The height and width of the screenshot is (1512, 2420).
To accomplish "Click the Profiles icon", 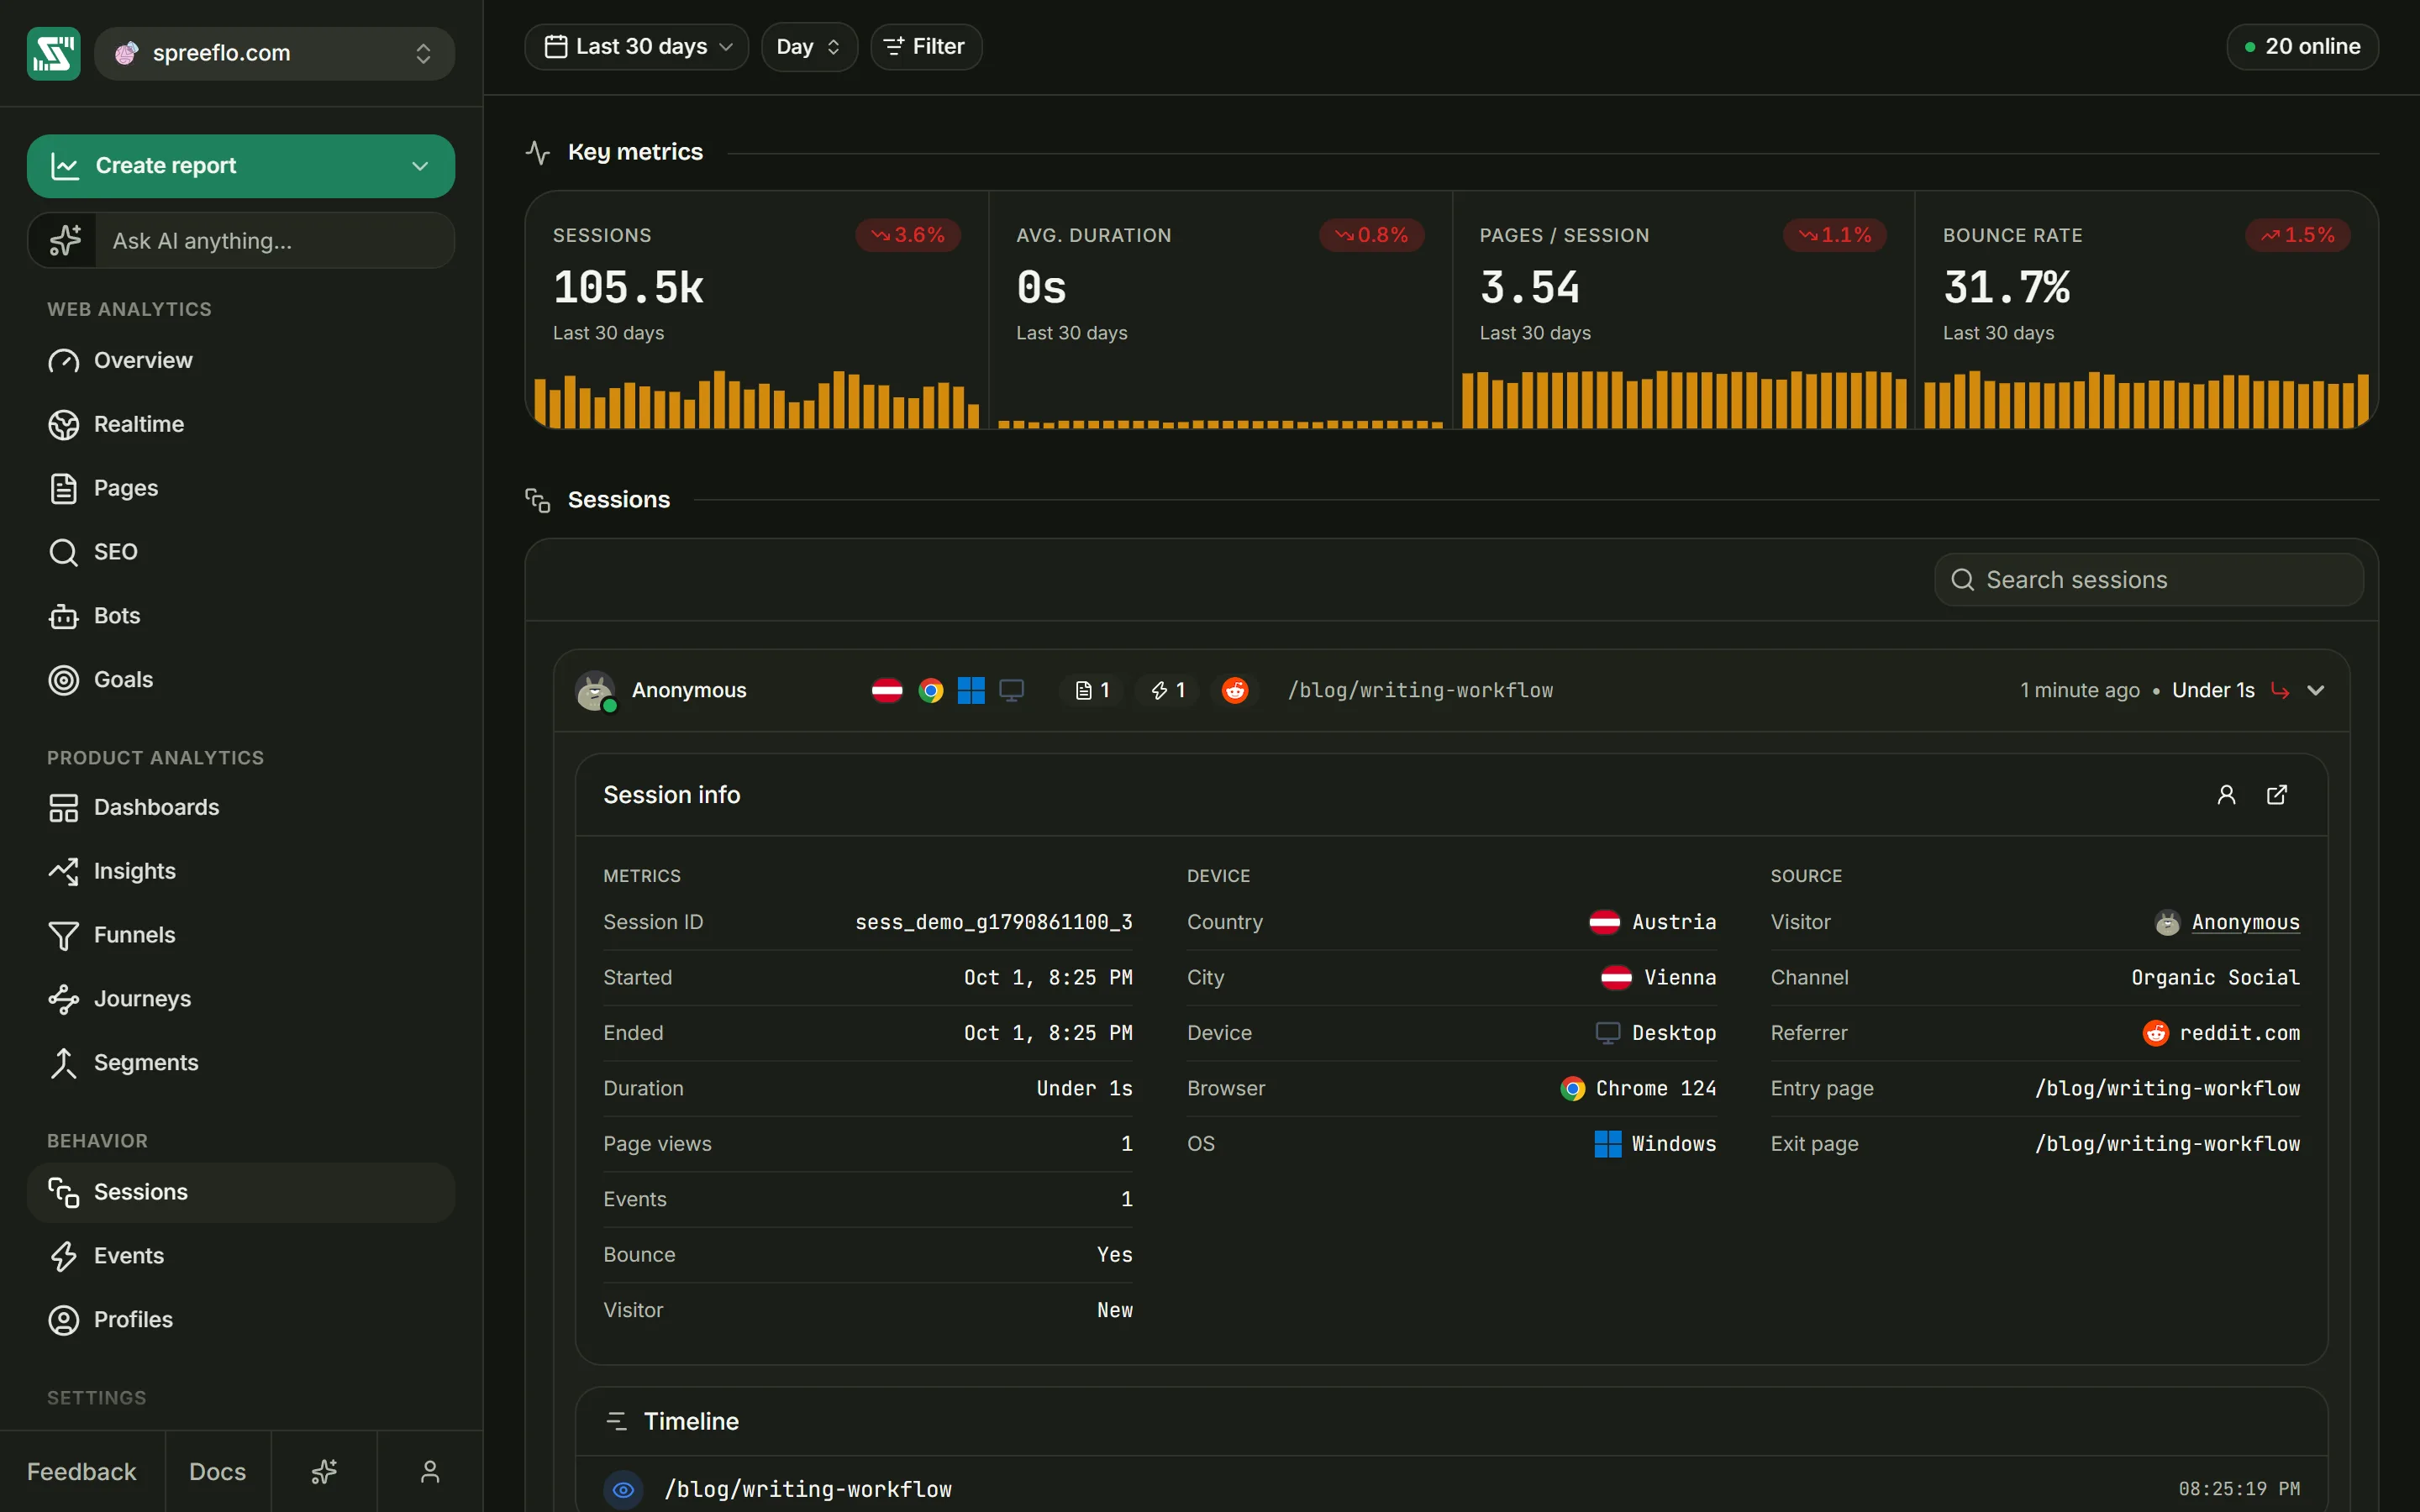I will pyautogui.click(x=63, y=1320).
